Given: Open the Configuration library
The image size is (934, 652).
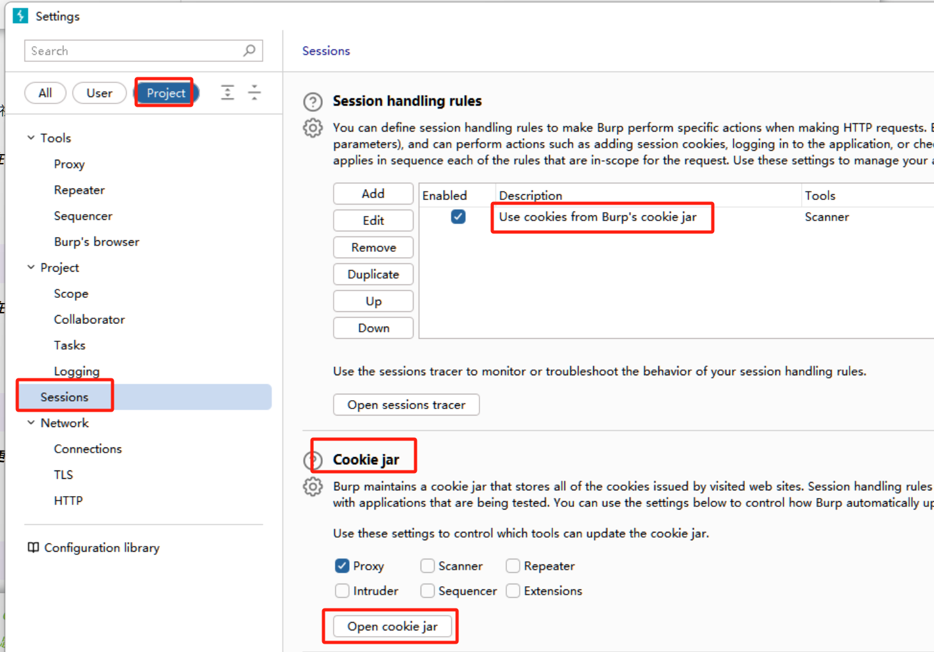Looking at the screenshot, I should point(102,548).
